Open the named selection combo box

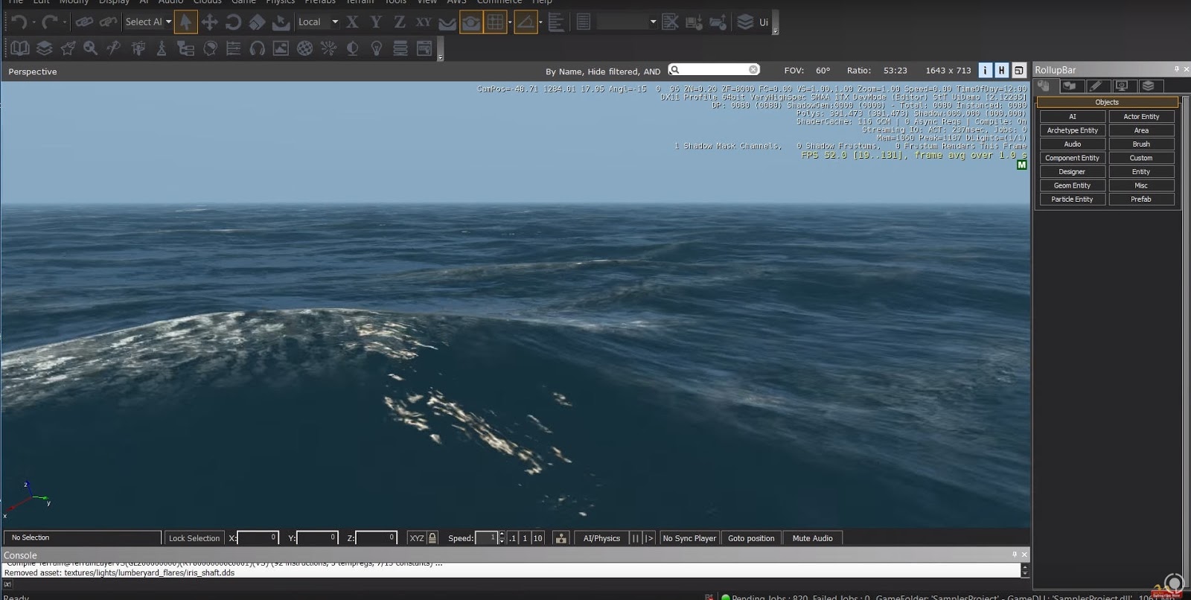point(627,22)
